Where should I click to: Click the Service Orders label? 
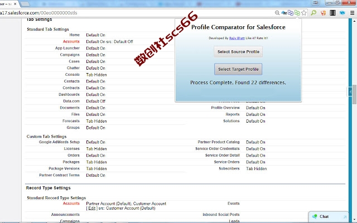(227, 162)
